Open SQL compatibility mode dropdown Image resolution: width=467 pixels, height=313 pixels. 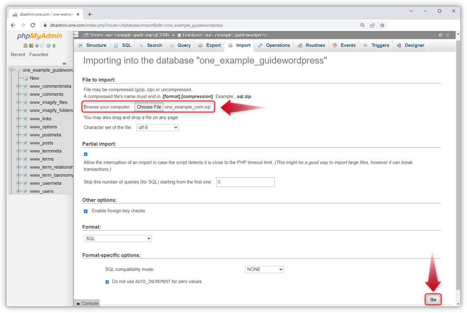(x=264, y=269)
